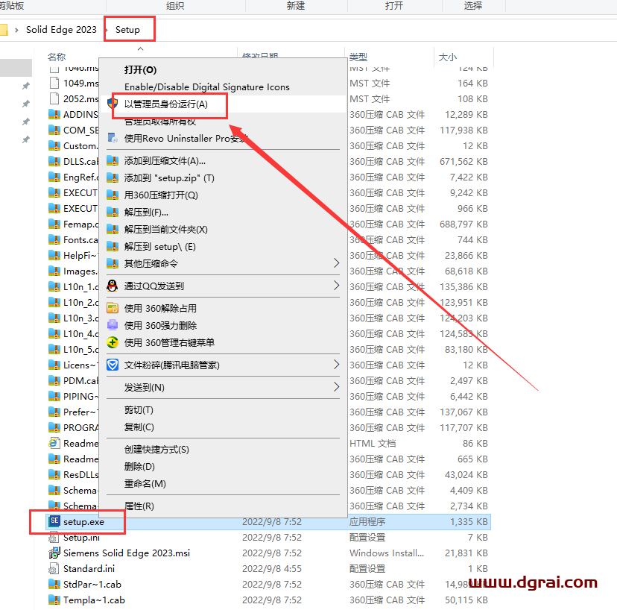Click the 1049.mst file icon
This screenshot has width=617, height=610.
[54, 83]
